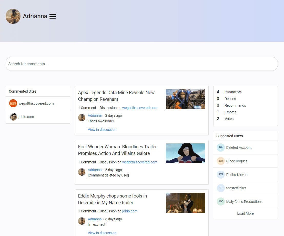The image size is (284, 236).
Task: Open the Dolemite is My Name thumbnail
Action: 185,203
